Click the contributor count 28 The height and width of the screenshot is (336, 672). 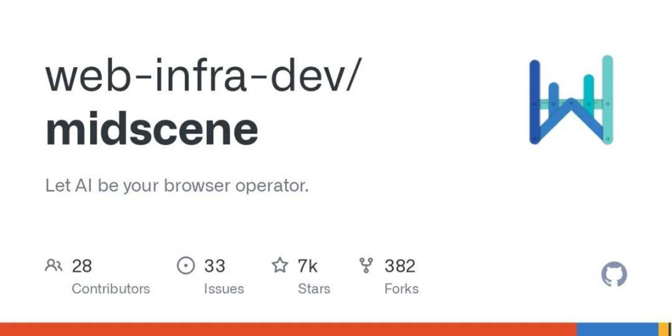[82, 265]
